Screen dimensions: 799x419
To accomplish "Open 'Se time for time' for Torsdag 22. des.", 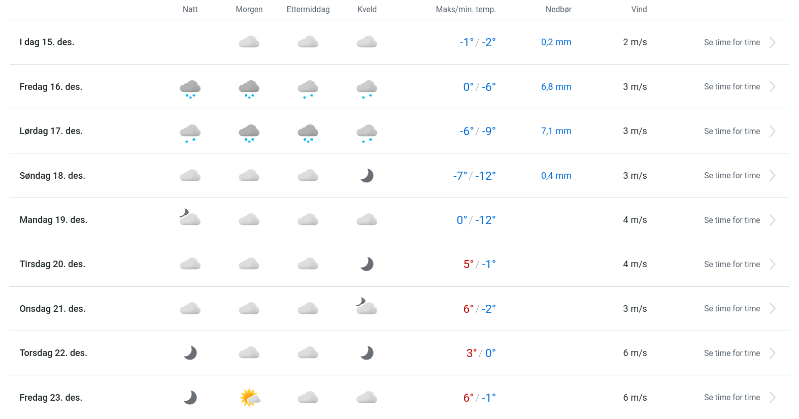I will [x=731, y=353].
